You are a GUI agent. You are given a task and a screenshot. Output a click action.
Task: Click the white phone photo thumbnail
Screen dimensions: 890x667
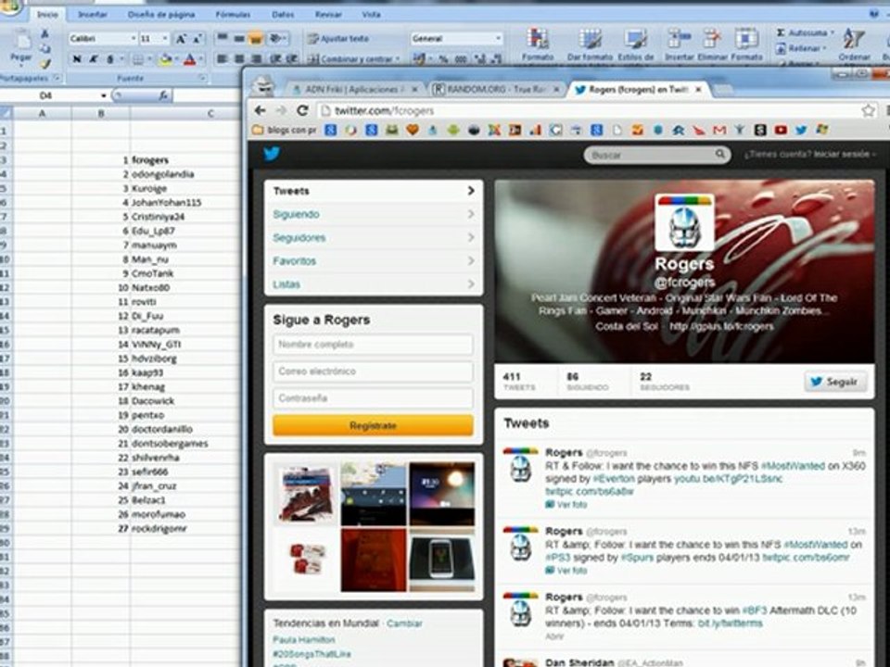click(441, 560)
